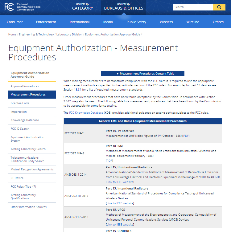Click 'Part 18, ISM' heading text
Image resolution: width=231 pixels, height=232 pixels.
[x=114, y=146]
